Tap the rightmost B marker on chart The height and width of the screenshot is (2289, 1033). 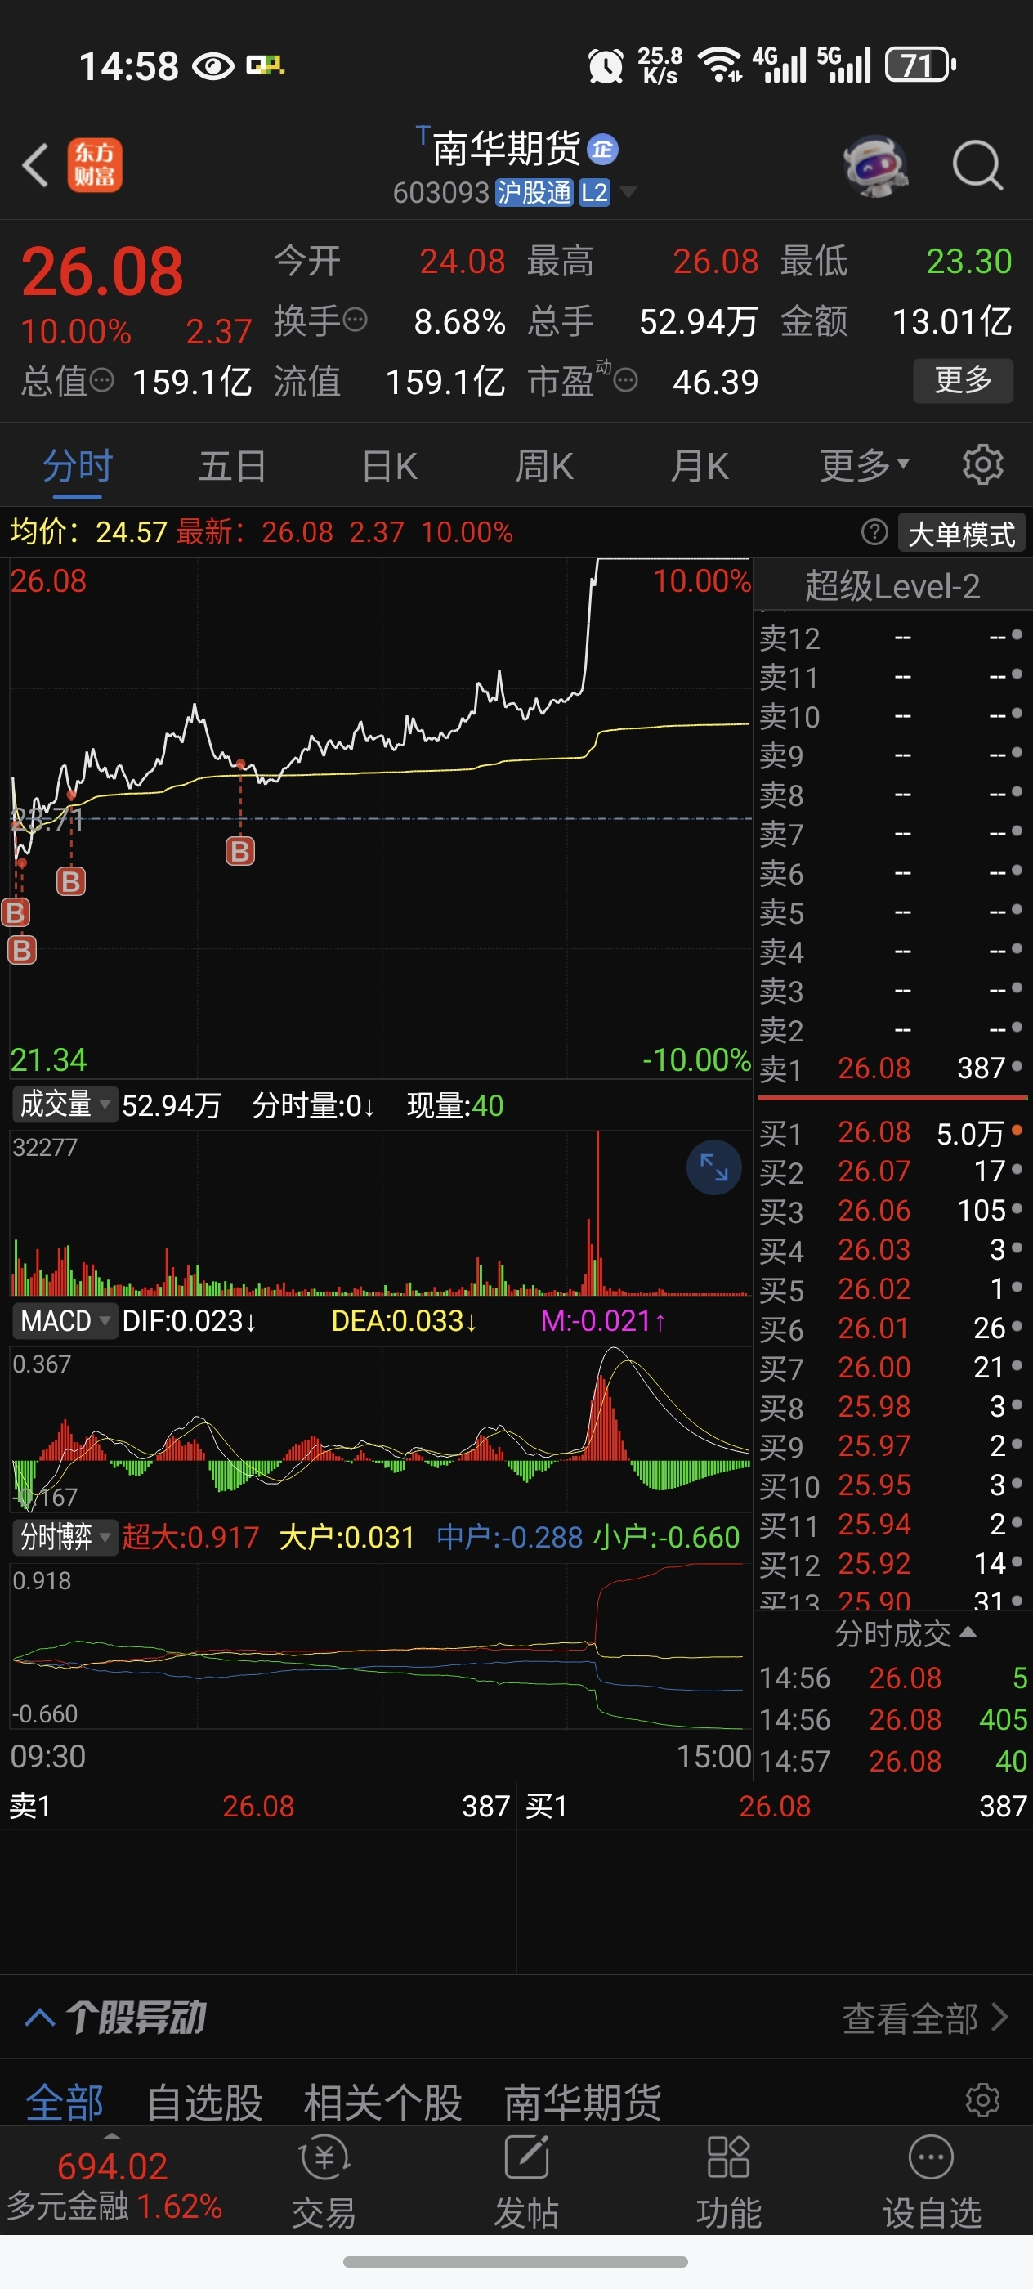pyautogui.click(x=239, y=851)
